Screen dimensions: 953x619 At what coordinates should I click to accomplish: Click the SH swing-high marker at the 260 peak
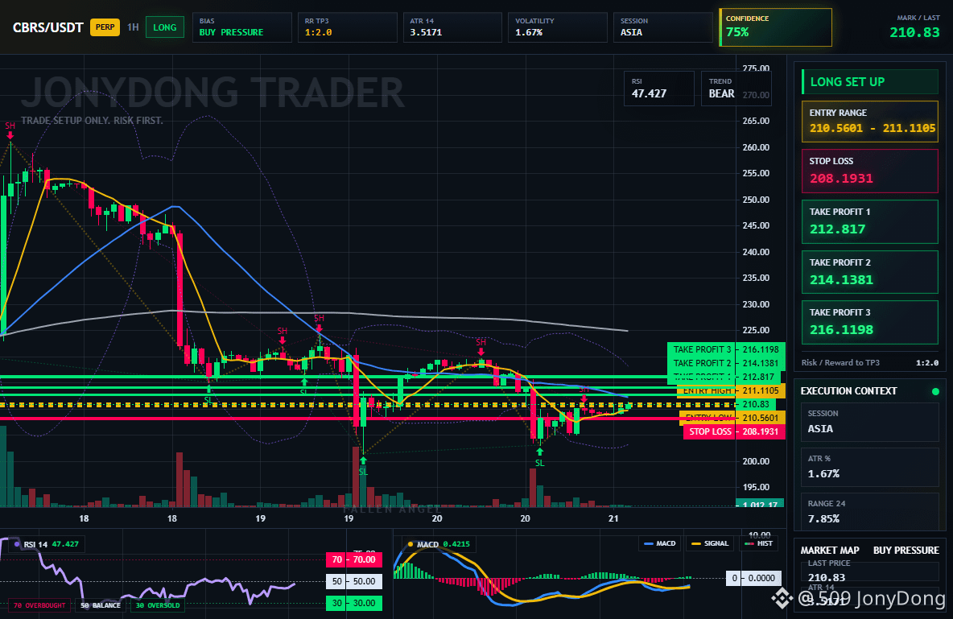pyautogui.click(x=10, y=130)
